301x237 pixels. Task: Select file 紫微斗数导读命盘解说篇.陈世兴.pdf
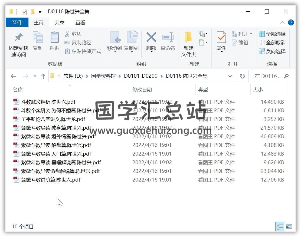[x=60, y=171]
